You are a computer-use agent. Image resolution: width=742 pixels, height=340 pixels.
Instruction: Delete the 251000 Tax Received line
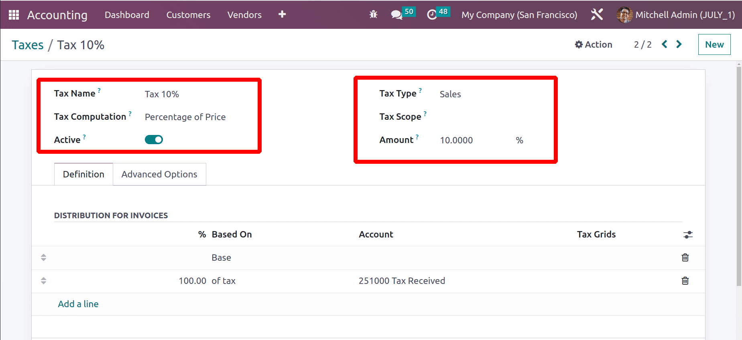(685, 281)
